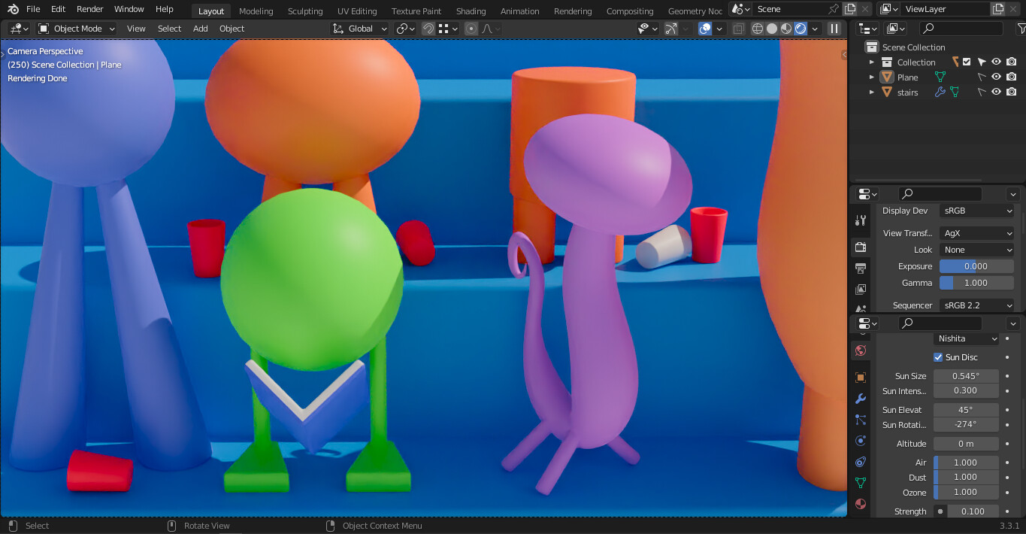The height and width of the screenshot is (534, 1026).
Task: Open the viewport Add menu
Action: click(x=201, y=29)
